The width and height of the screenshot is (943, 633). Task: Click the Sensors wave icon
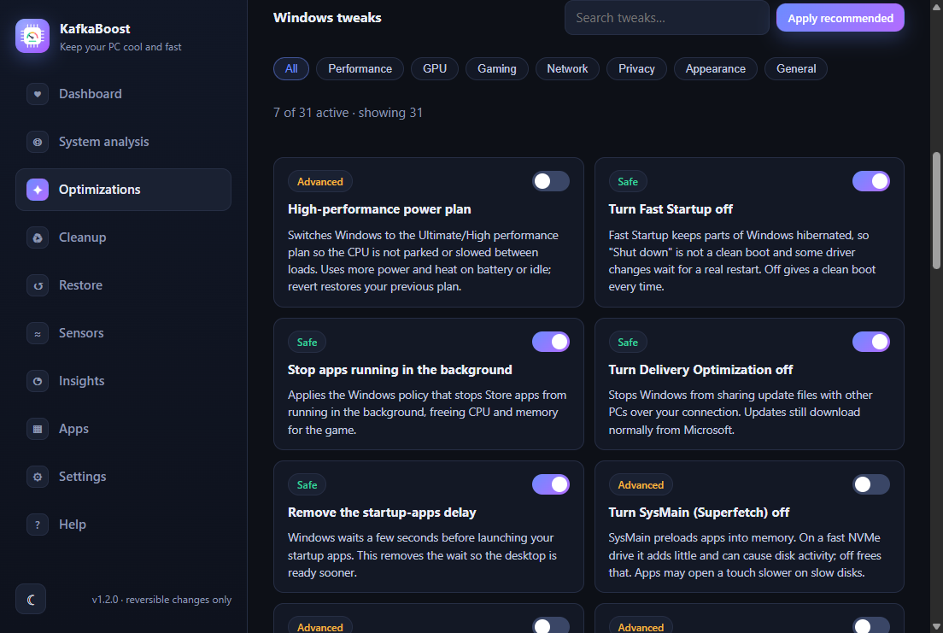[x=38, y=333]
